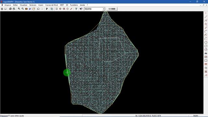Click the 1:1000 scale button
208x117 pixels.
point(112,9)
